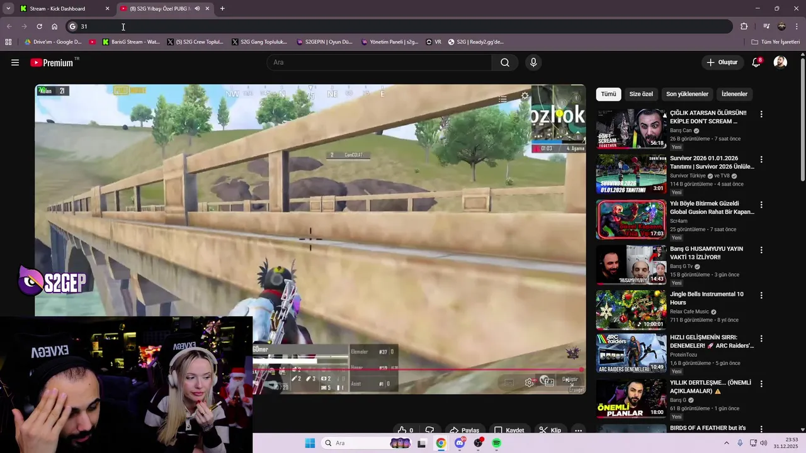Click the Oluştur create button
Image resolution: width=806 pixels, height=453 pixels.
pos(722,62)
